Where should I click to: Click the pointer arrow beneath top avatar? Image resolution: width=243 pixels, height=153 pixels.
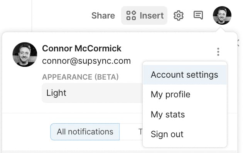pos(220,29)
